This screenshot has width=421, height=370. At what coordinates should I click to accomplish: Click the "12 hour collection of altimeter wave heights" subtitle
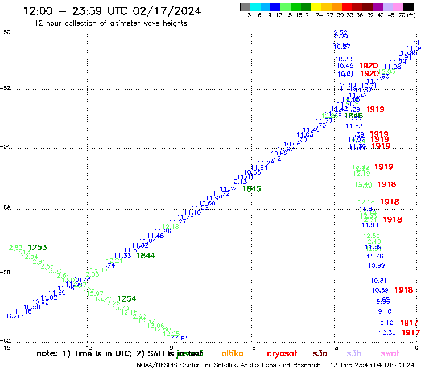pos(110,23)
